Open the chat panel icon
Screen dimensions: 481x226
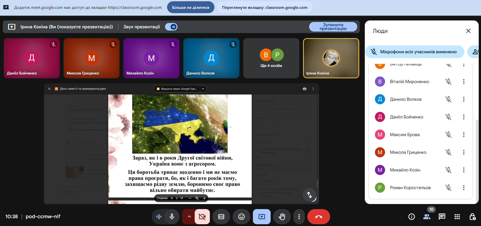pos(442,217)
